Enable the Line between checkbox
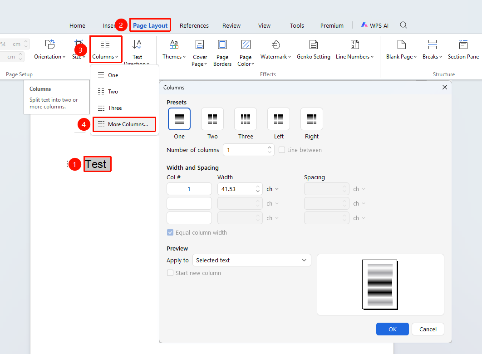The image size is (482, 354). coord(282,150)
